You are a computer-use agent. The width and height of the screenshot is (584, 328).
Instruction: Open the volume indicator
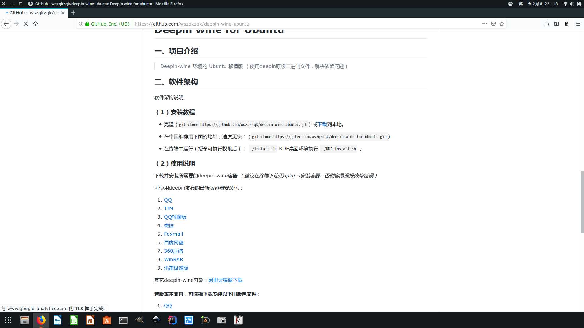tap(572, 4)
